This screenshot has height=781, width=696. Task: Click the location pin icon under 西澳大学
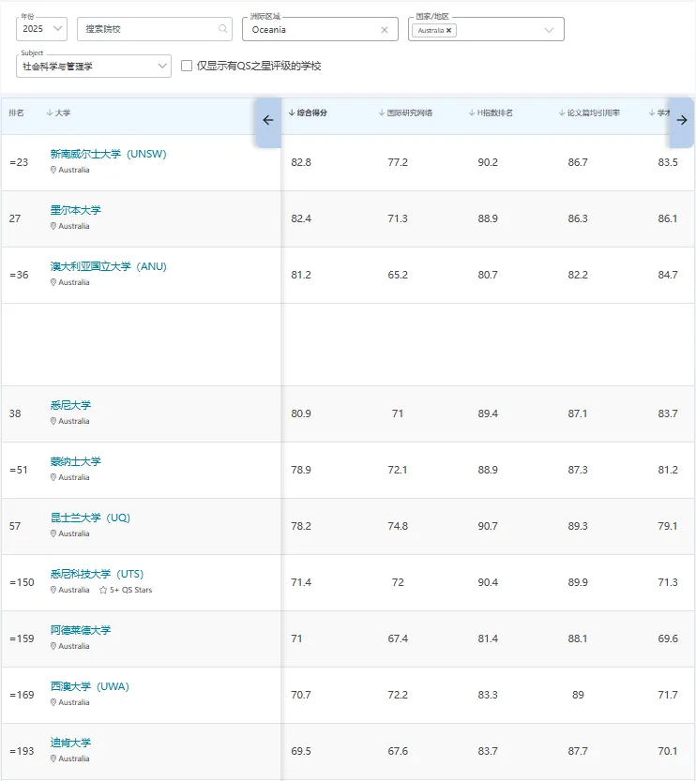53,703
